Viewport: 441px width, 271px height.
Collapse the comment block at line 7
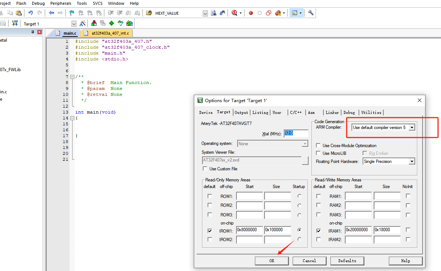[x=72, y=77]
